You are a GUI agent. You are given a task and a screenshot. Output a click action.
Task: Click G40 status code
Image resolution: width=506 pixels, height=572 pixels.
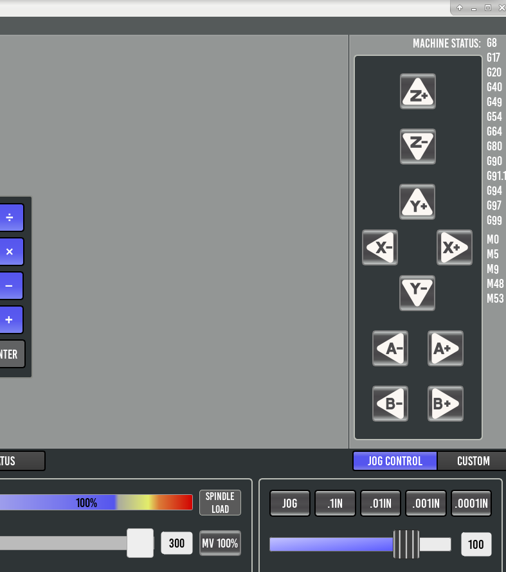click(x=494, y=87)
